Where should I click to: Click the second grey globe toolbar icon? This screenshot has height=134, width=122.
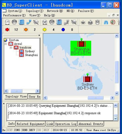tap(14, 22)
